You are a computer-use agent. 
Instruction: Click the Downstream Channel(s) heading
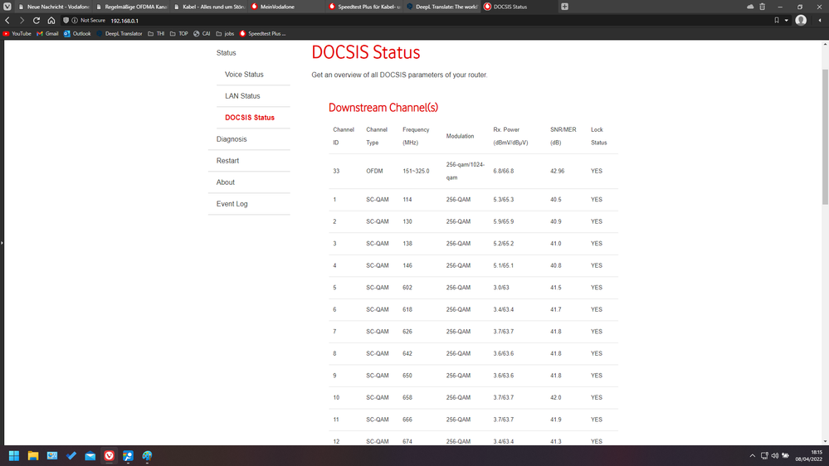[383, 108]
